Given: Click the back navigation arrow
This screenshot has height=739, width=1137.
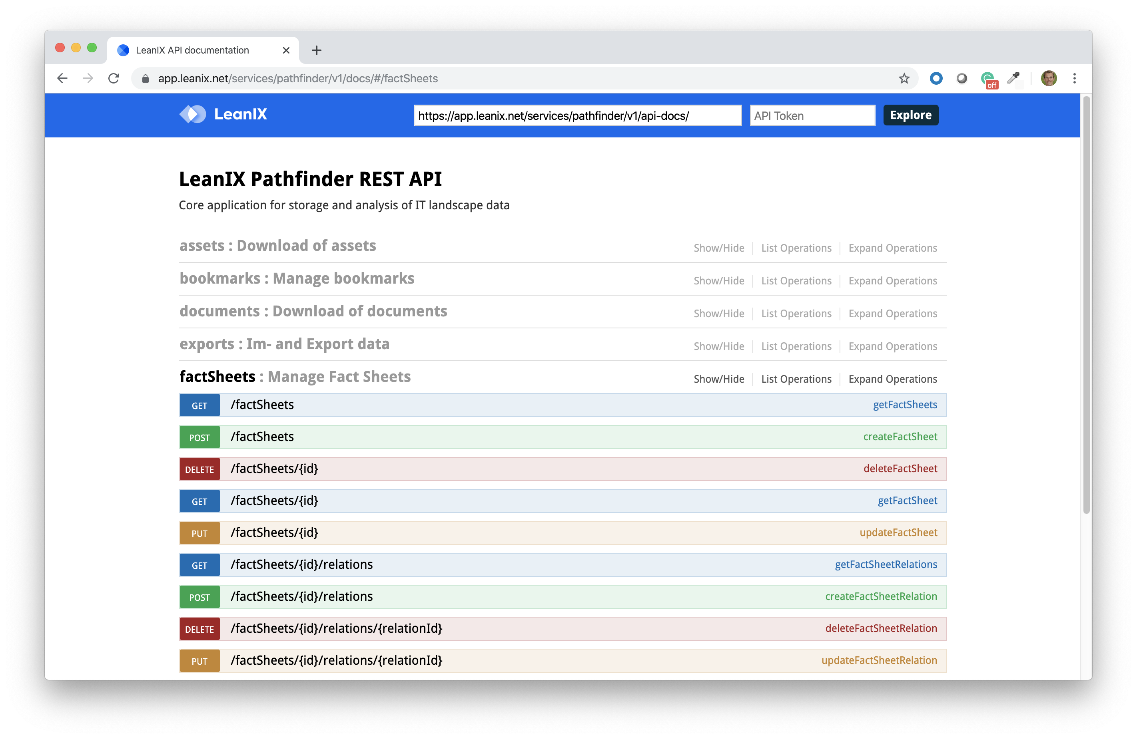Looking at the screenshot, I should pyautogui.click(x=63, y=78).
